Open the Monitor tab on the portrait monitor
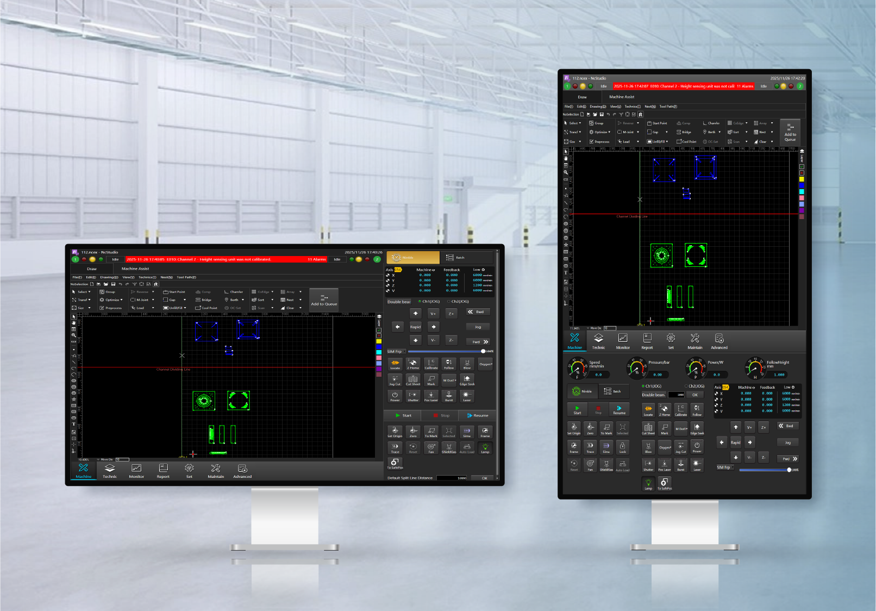This screenshot has height=611, width=876. point(623,341)
